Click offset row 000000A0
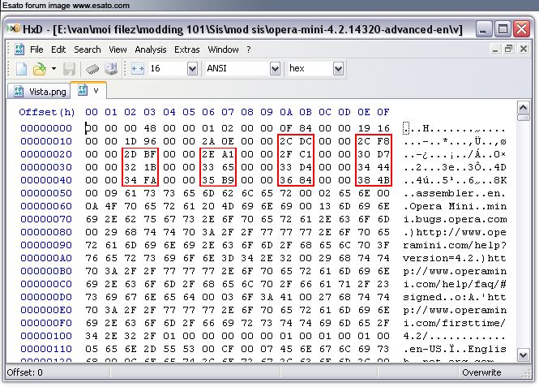539x387 pixels. click(46, 258)
